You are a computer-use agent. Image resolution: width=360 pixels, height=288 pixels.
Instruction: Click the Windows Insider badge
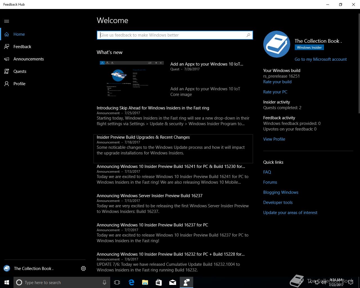(x=309, y=48)
